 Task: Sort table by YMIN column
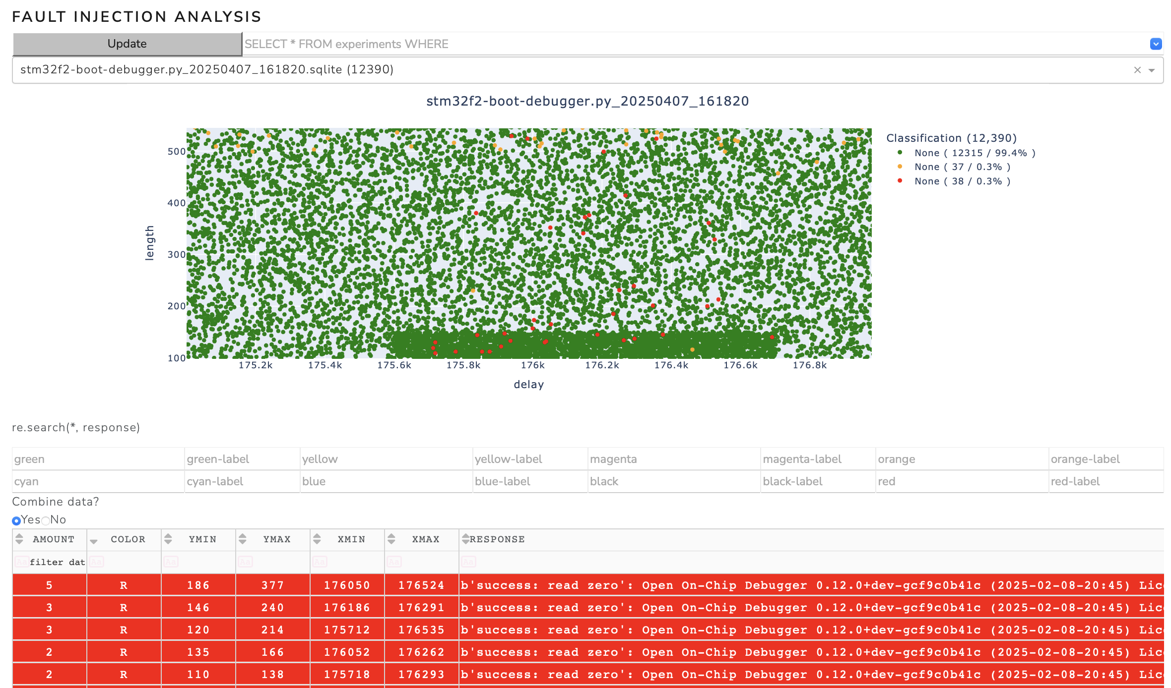(x=168, y=539)
